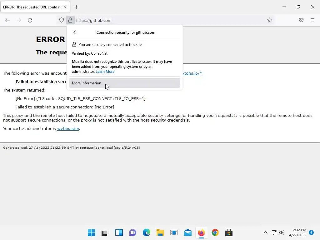Open the notification badge showing 4
This screenshot has height=240, width=320.
tap(311, 232)
